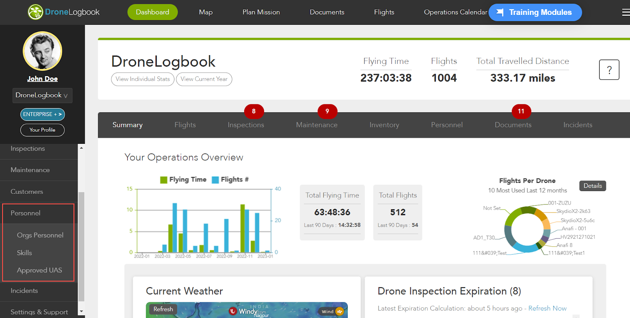This screenshot has width=630, height=318.
Task: Click the Wind toggle icon on weather map
Action: (x=339, y=312)
